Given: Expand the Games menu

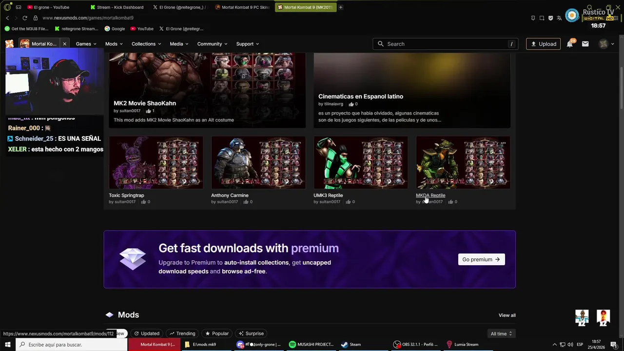Looking at the screenshot, I should point(86,44).
